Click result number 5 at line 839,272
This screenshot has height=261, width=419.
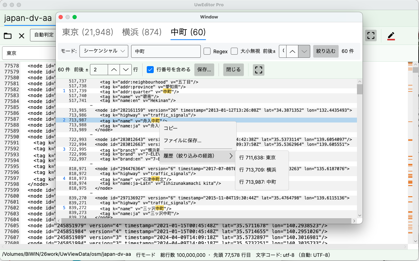coord(64,208)
